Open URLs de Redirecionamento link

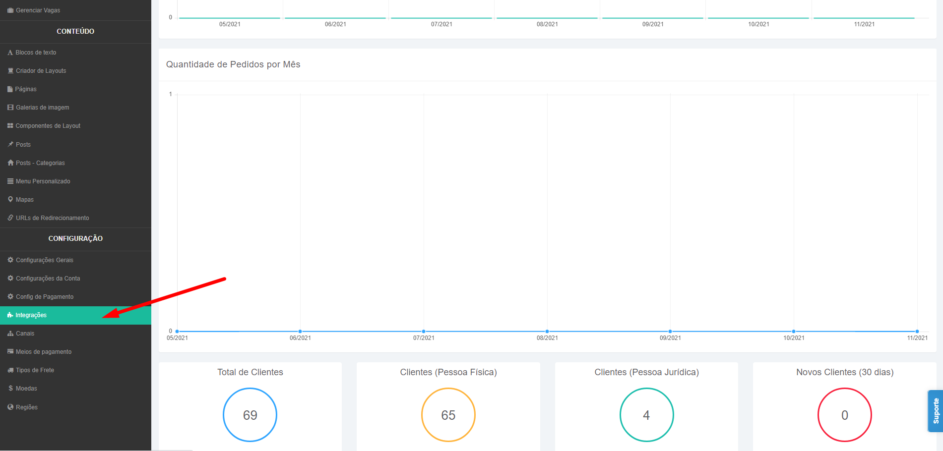point(75,218)
